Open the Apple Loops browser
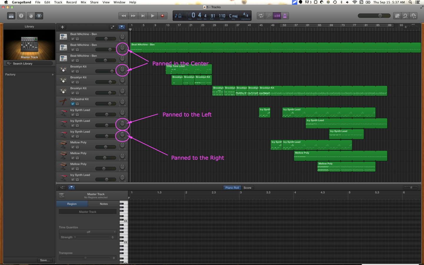 (x=405, y=16)
